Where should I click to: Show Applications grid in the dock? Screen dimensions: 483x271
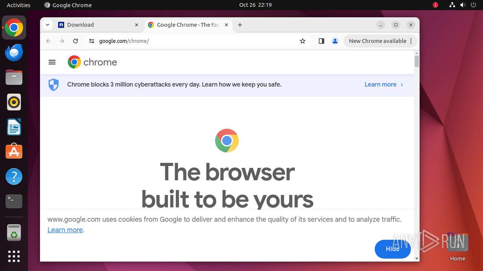pos(14,256)
